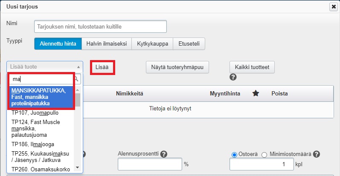The height and width of the screenshot is (176, 340).
Task: Open help icon below Kaikki tuotteet
Action: [233, 77]
